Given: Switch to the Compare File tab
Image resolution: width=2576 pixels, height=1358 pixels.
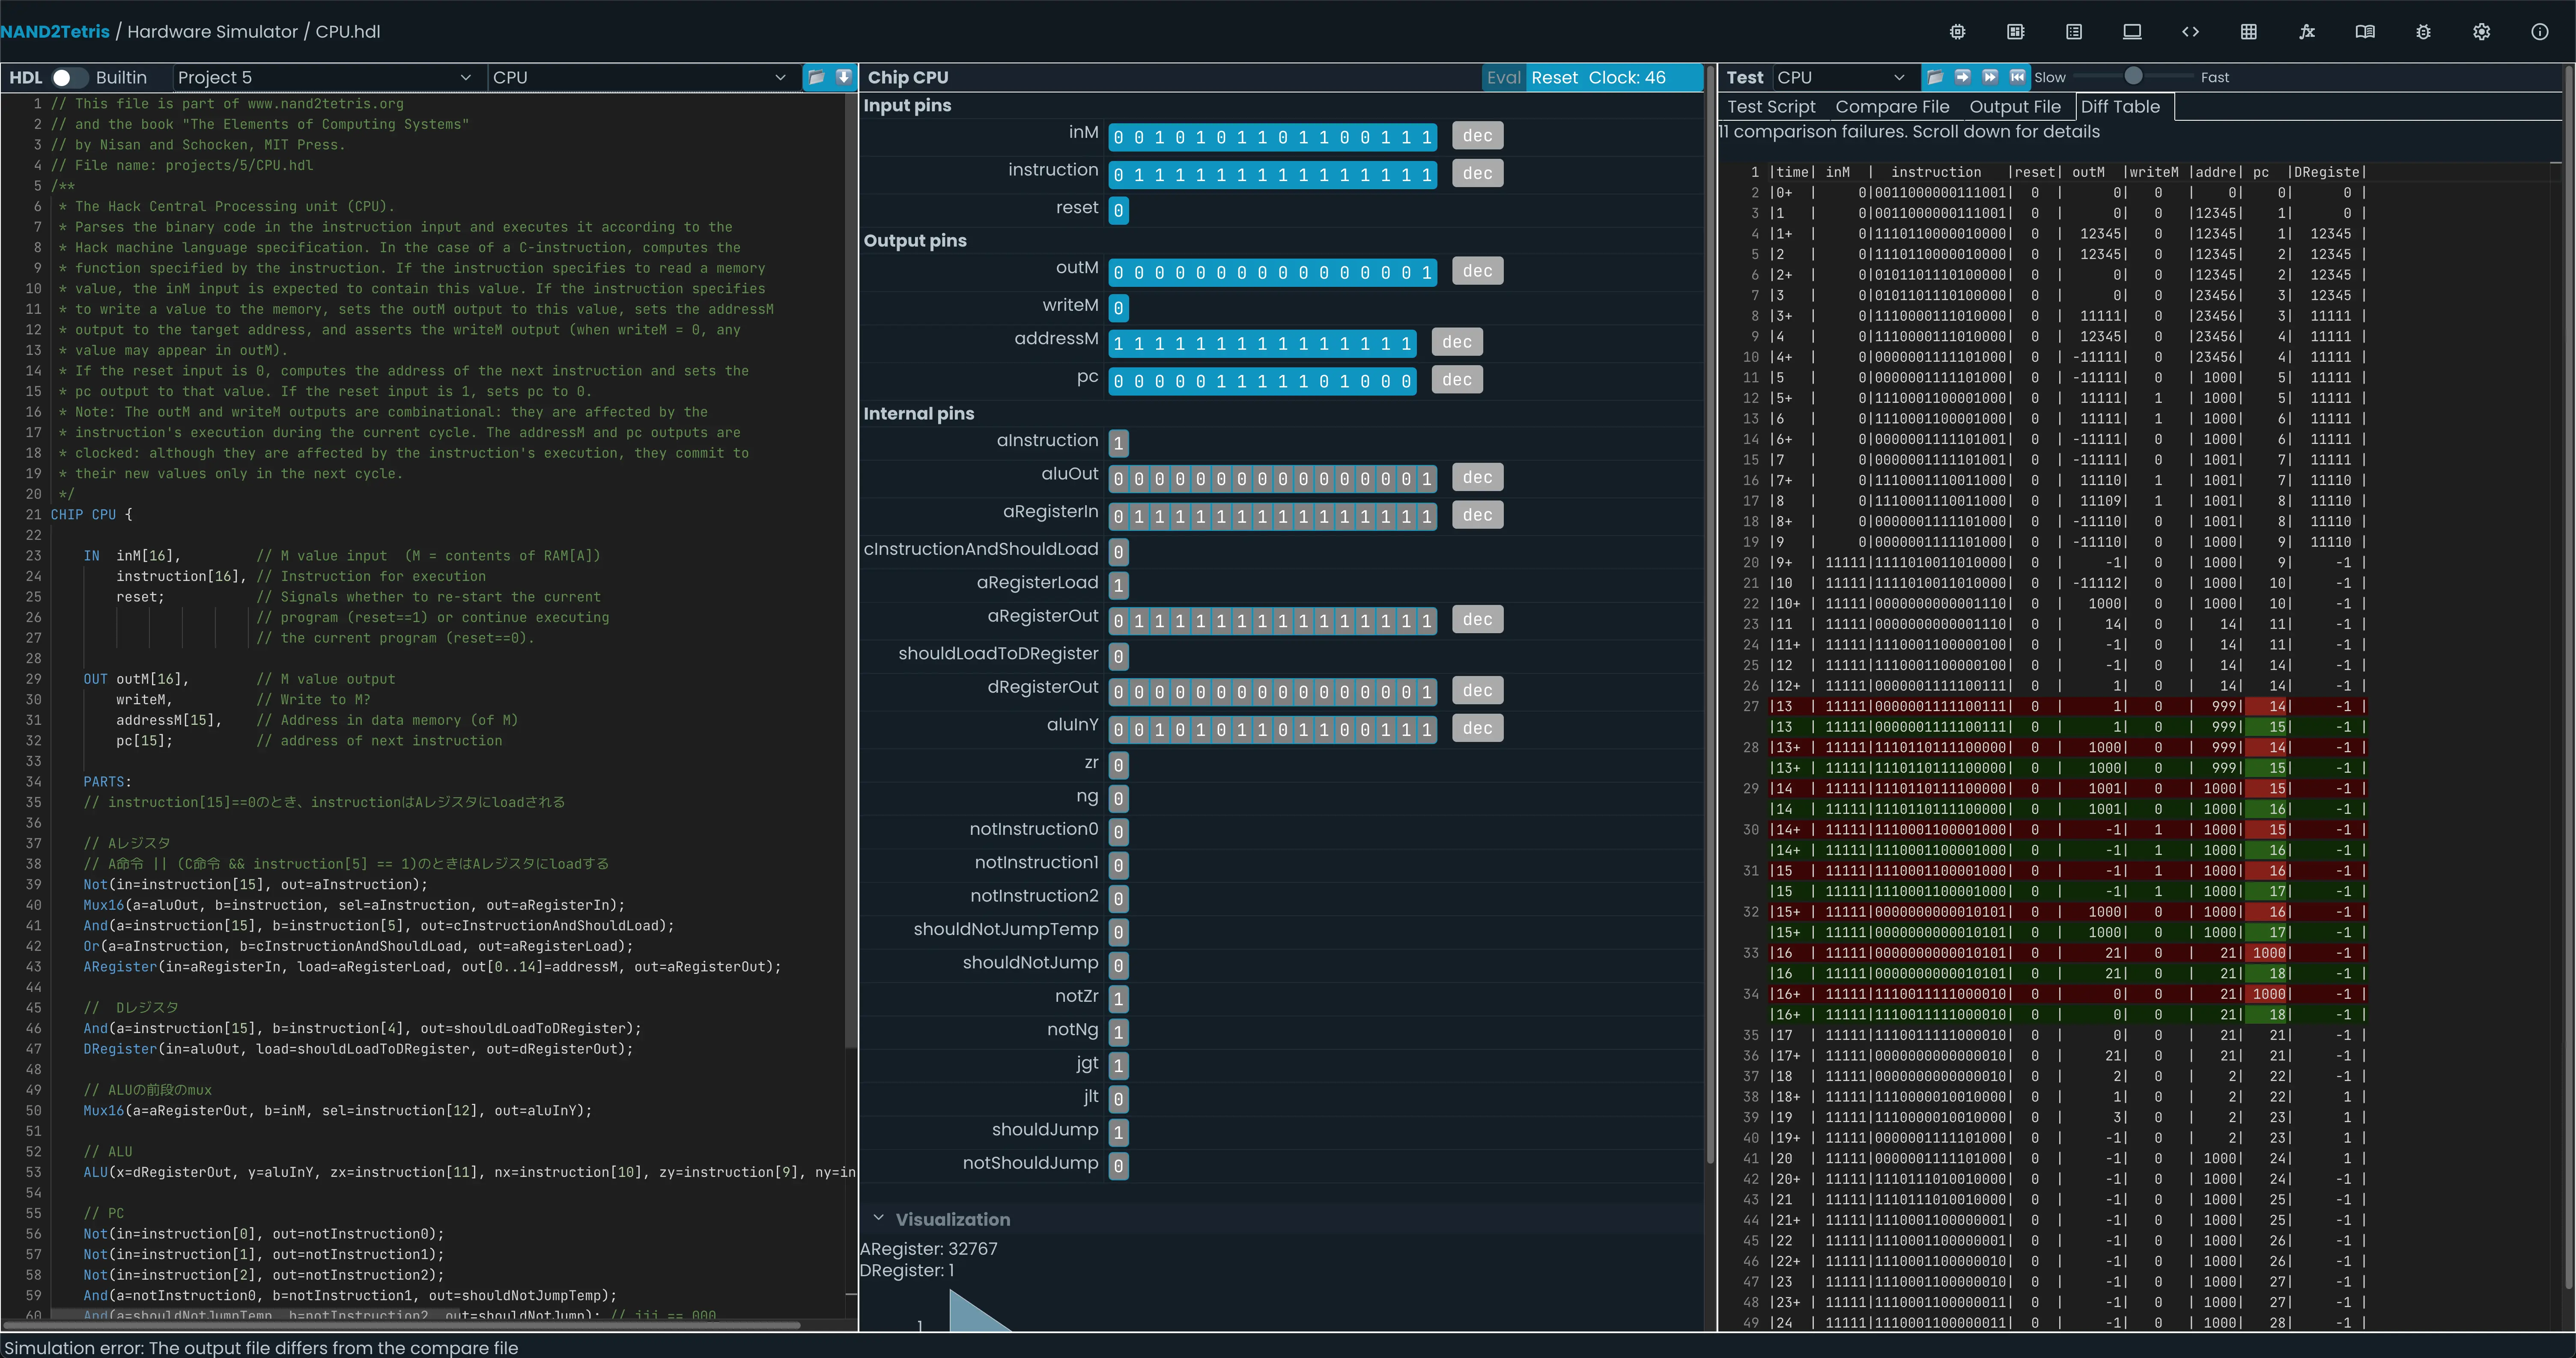Looking at the screenshot, I should coord(1892,106).
